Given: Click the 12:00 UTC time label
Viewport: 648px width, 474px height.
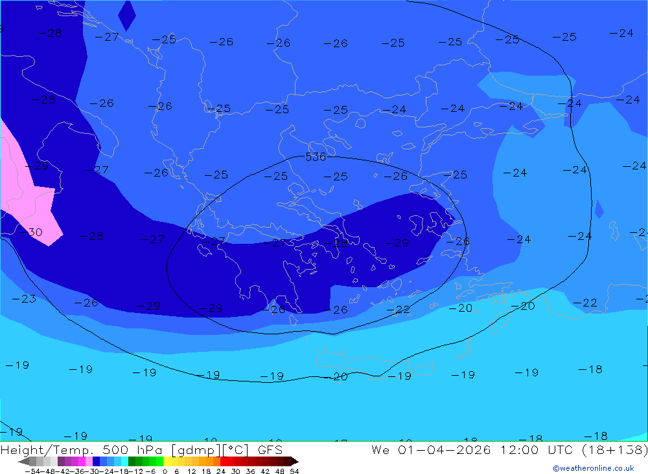Looking at the screenshot, I should coord(538,449).
